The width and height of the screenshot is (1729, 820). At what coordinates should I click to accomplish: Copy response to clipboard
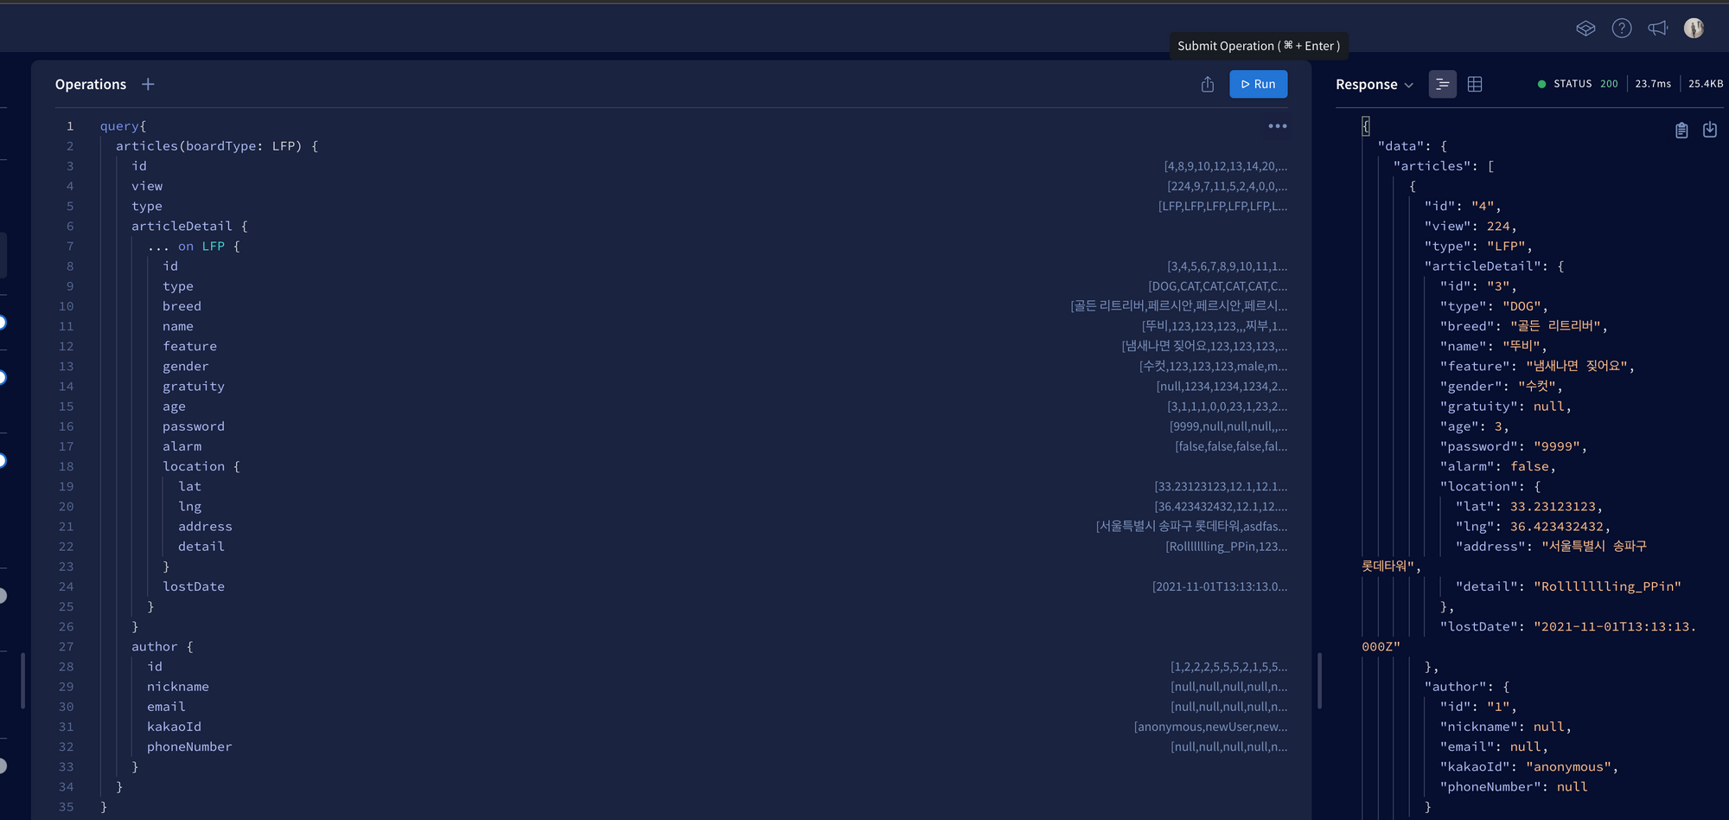click(1681, 130)
